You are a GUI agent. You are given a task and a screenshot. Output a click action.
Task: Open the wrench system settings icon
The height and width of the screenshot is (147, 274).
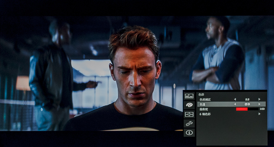(x=189, y=123)
